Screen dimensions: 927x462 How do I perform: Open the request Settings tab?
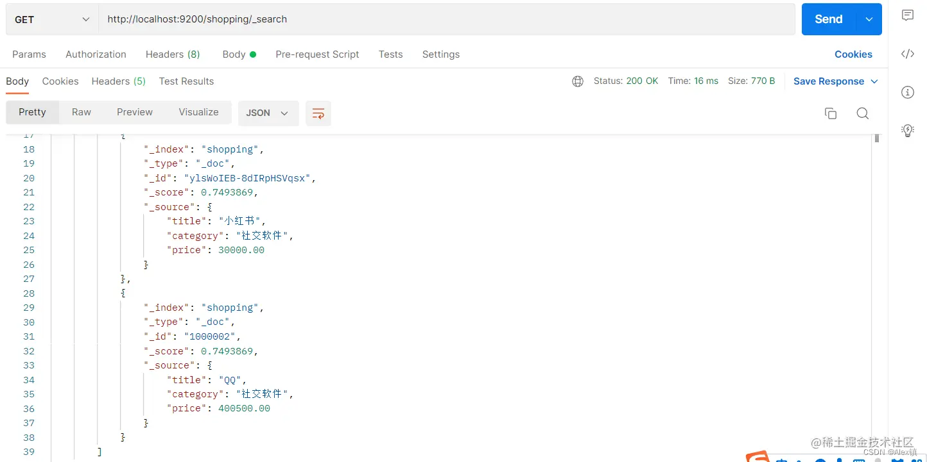click(441, 54)
